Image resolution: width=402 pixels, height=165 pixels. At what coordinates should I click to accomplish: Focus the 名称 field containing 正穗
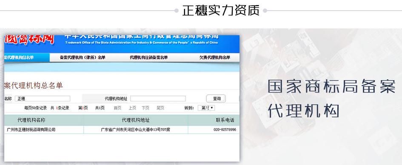pos(42,98)
